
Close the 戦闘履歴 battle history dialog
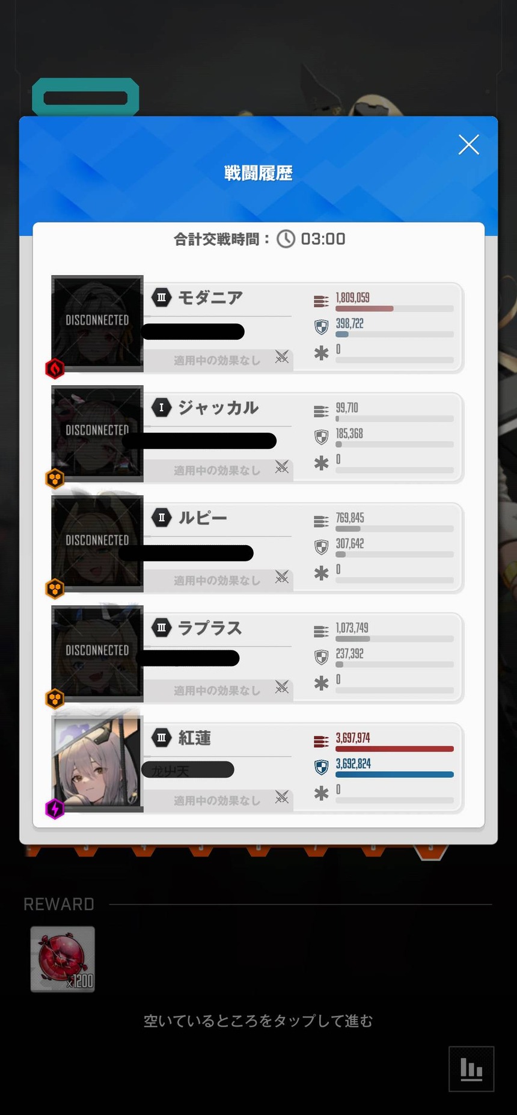[x=468, y=145]
